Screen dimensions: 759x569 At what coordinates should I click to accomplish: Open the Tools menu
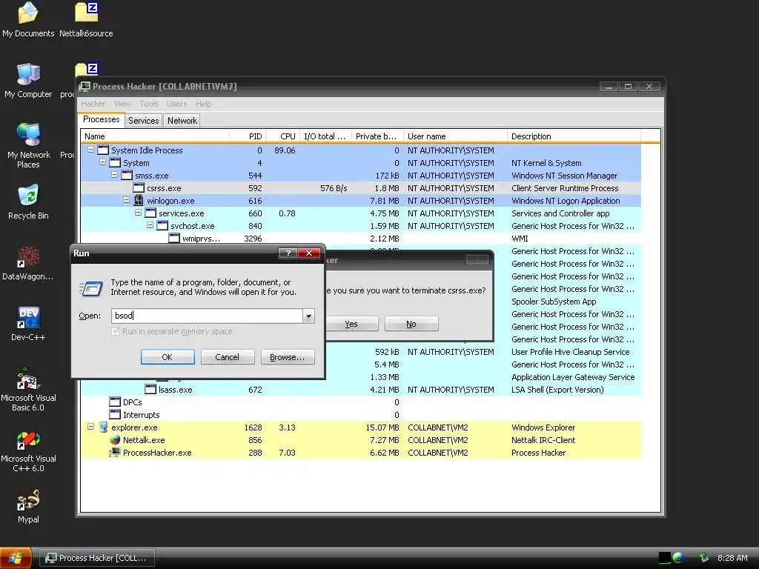click(x=149, y=104)
